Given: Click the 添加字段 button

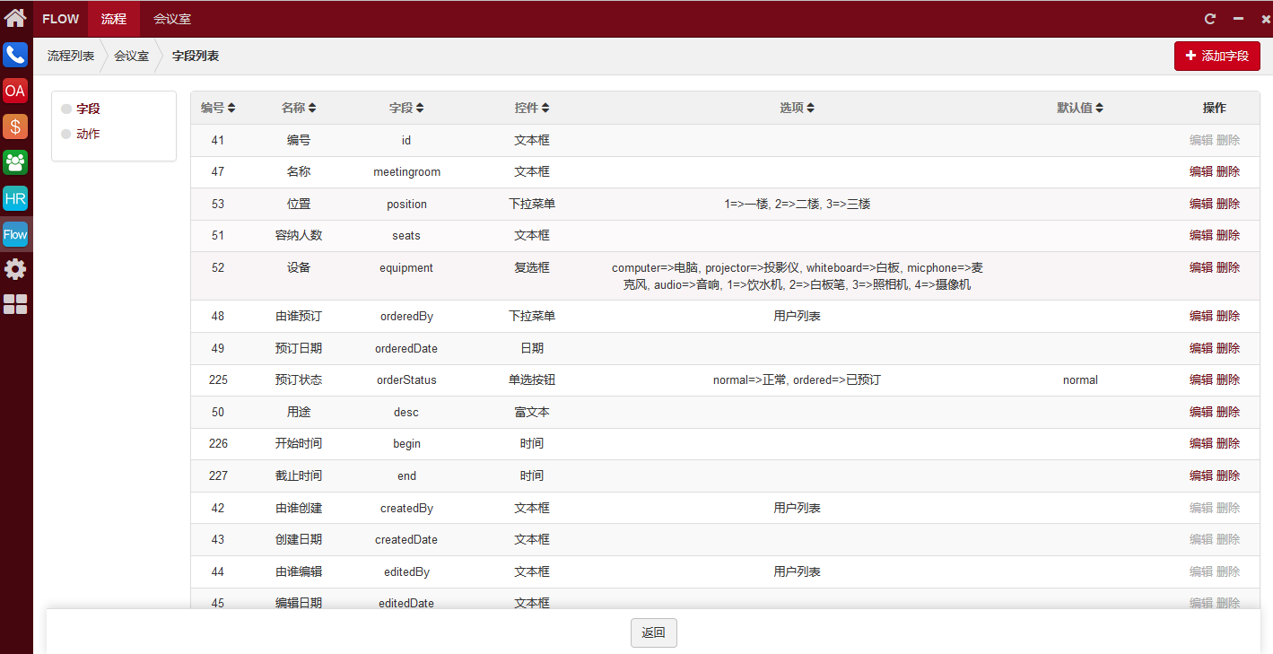Looking at the screenshot, I should tap(1216, 56).
